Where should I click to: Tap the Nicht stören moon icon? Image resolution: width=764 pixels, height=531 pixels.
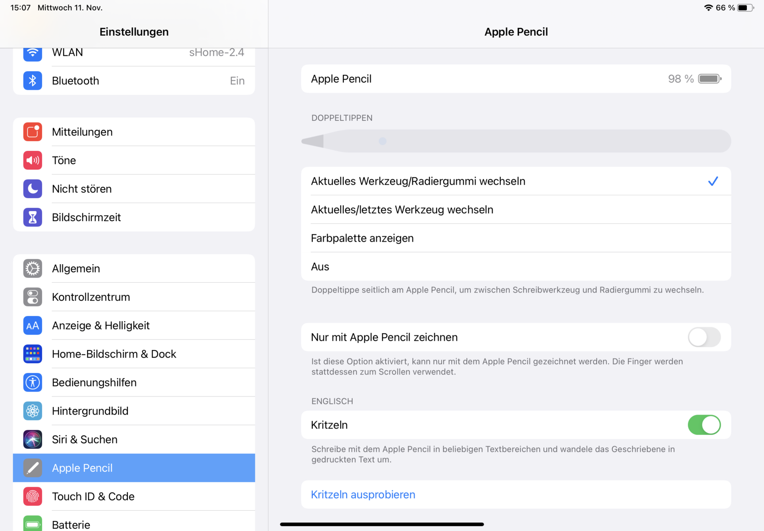coord(33,189)
